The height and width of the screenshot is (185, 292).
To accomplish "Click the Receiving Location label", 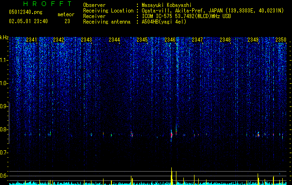I will tap(108, 11).
